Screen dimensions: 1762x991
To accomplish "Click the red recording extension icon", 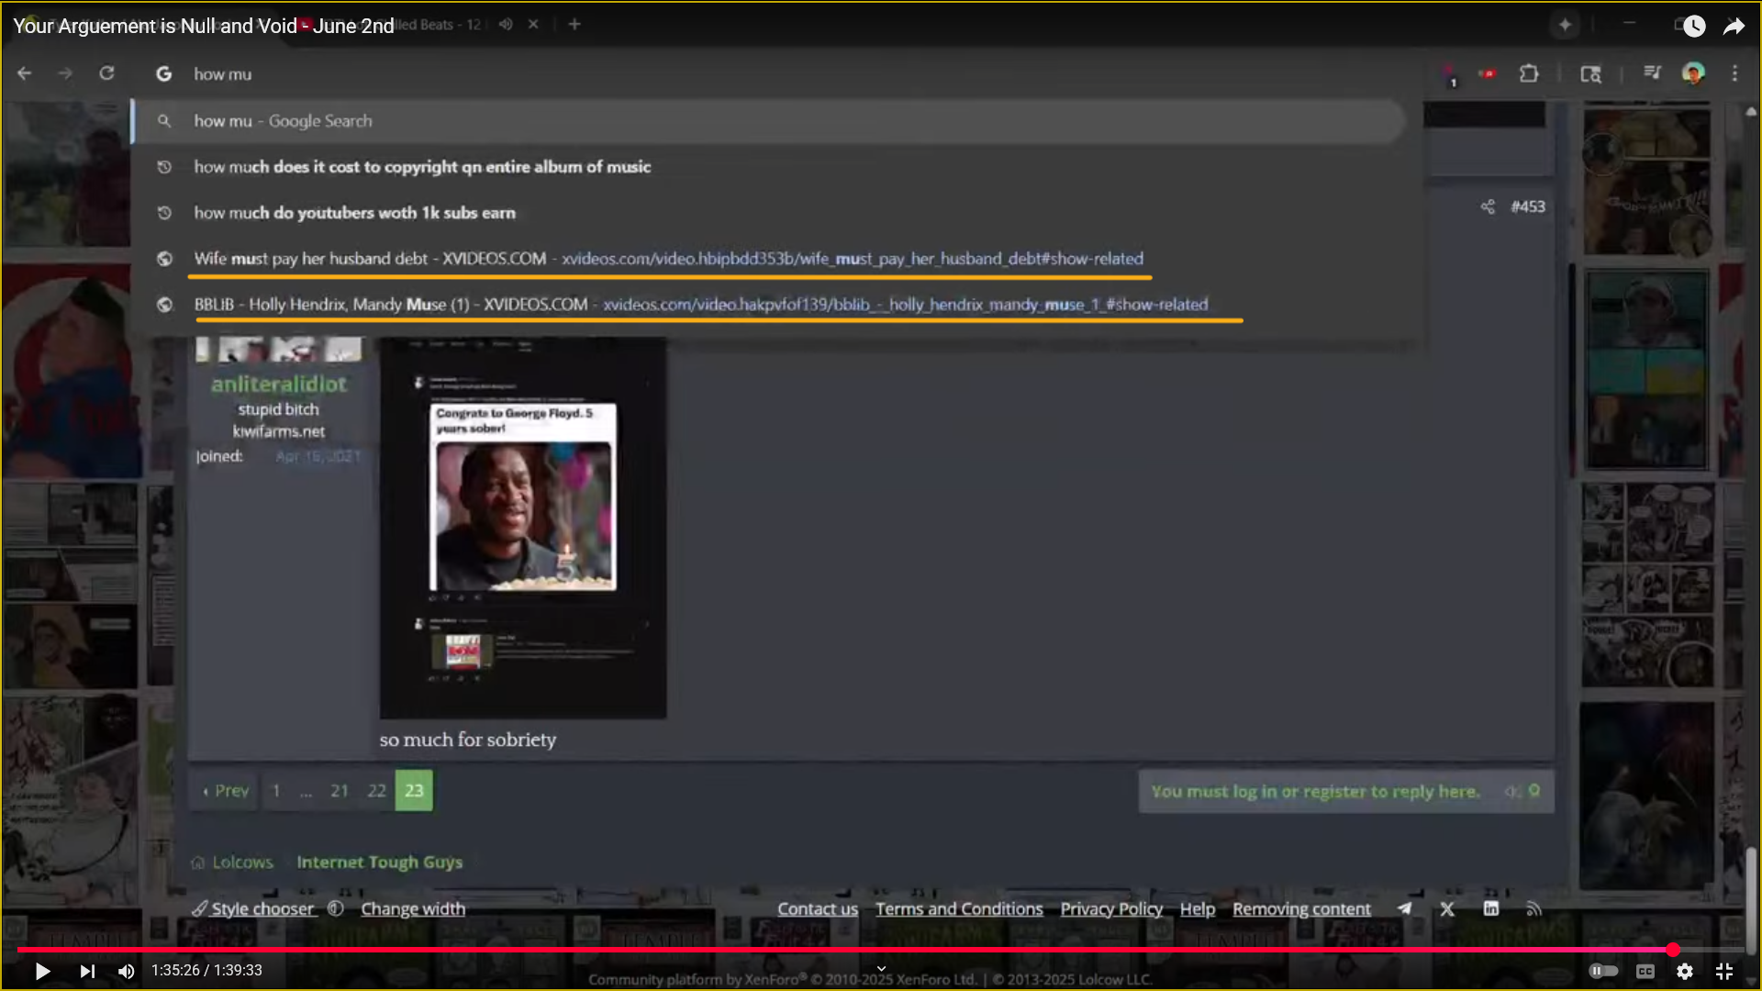I will click(1488, 73).
